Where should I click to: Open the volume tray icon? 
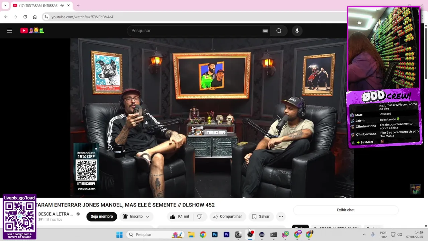point(400,235)
